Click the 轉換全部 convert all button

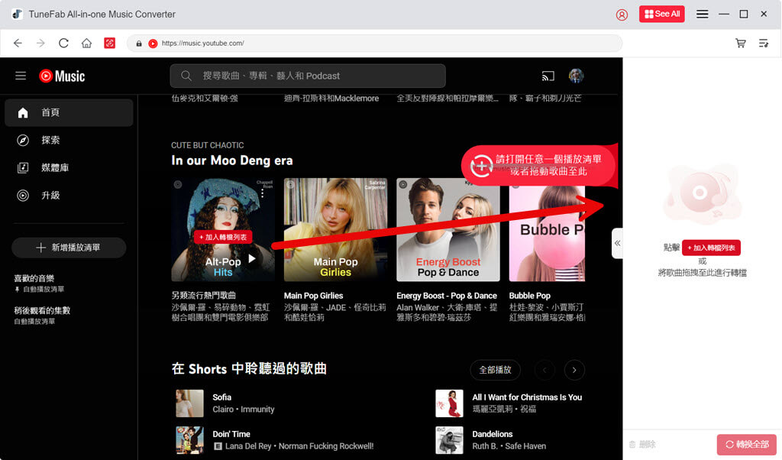click(747, 444)
